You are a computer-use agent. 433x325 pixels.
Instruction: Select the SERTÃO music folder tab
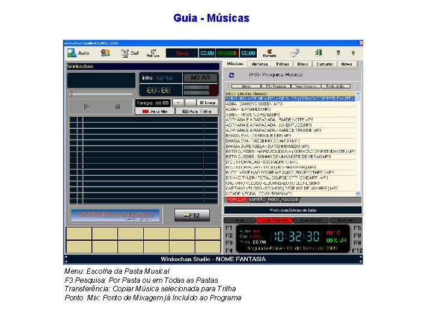click(257, 200)
